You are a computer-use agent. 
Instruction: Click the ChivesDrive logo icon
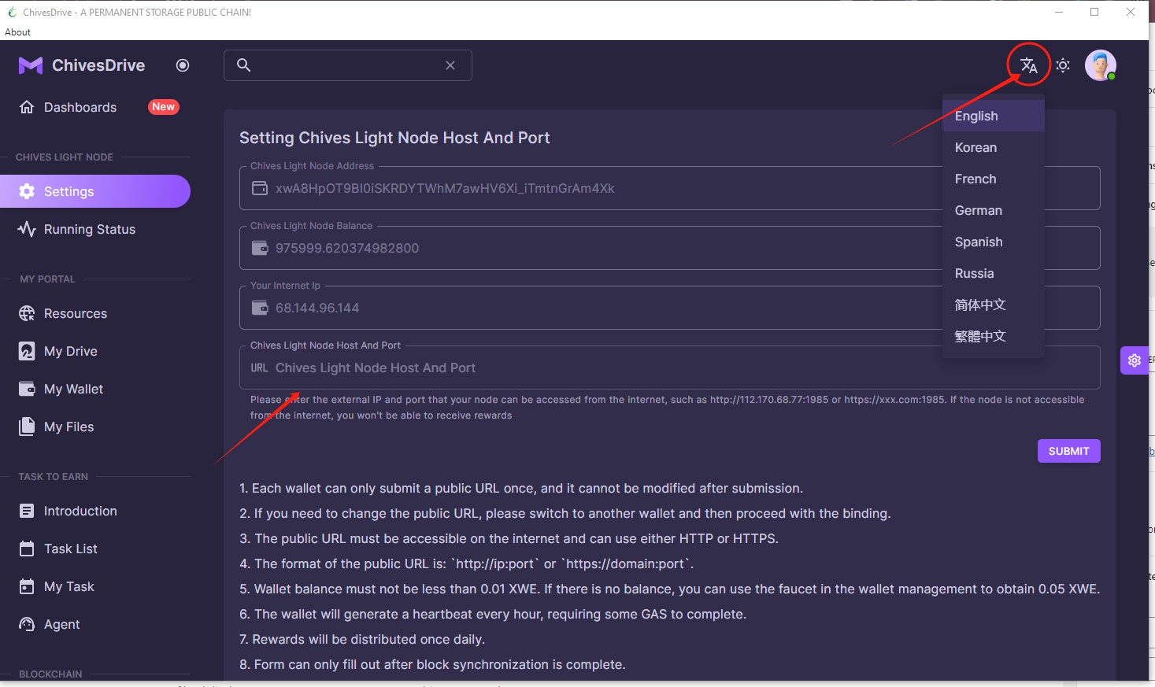[x=31, y=65]
